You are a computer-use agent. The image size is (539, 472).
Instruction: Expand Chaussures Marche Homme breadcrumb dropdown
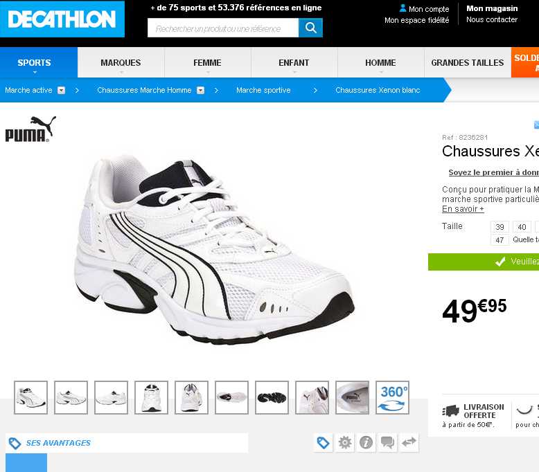pyautogui.click(x=200, y=90)
